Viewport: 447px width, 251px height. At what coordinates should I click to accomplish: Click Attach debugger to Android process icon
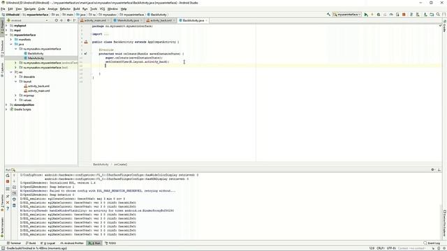(x=397, y=14)
